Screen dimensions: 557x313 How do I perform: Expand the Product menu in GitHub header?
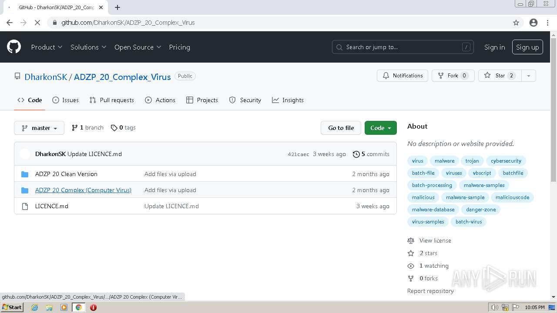click(47, 47)
